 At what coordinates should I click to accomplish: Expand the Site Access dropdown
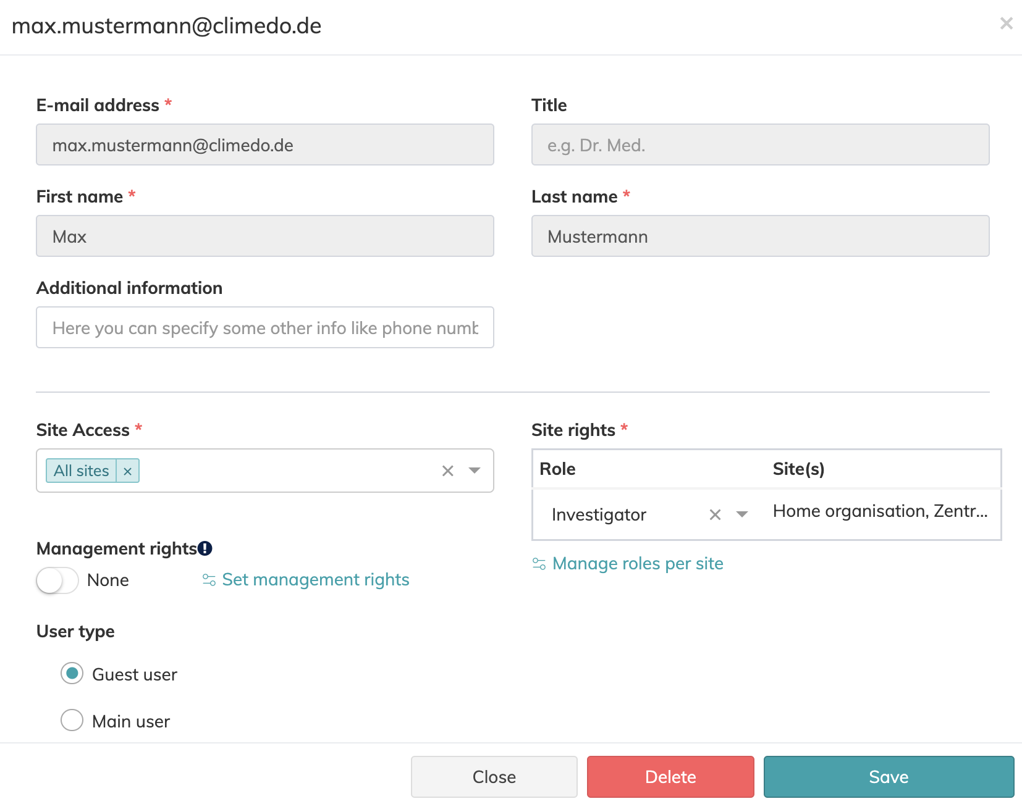tap(475, 471)
